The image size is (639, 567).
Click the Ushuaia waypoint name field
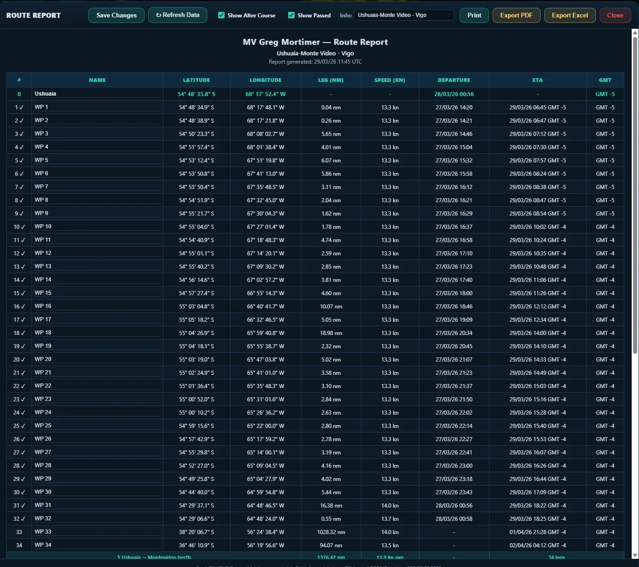97,94
